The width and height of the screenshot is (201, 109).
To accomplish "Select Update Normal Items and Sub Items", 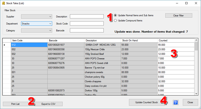I will pyautogui.click(x=115, y=15).
